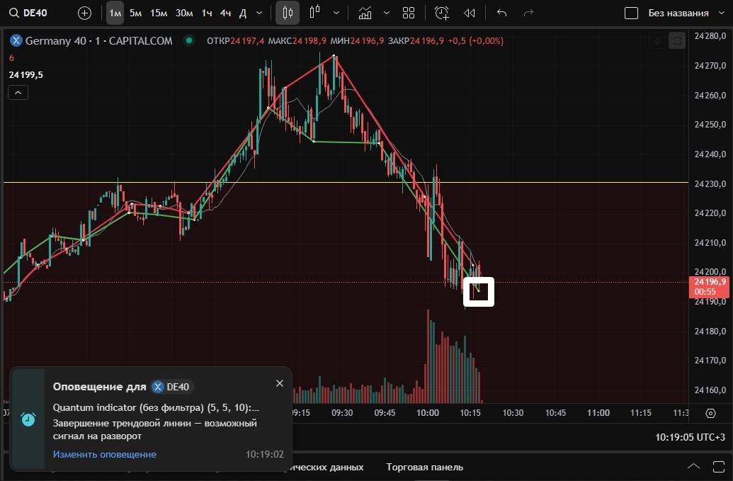
Task: Click the Quantum indicator alert title text
Action: [156, 407]
